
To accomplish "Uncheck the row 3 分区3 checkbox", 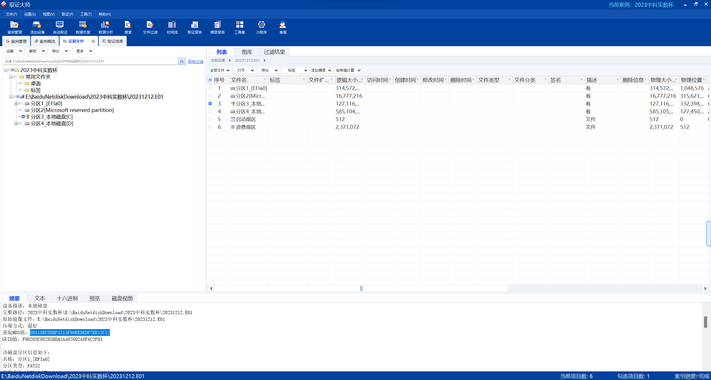I will point(210,104).
